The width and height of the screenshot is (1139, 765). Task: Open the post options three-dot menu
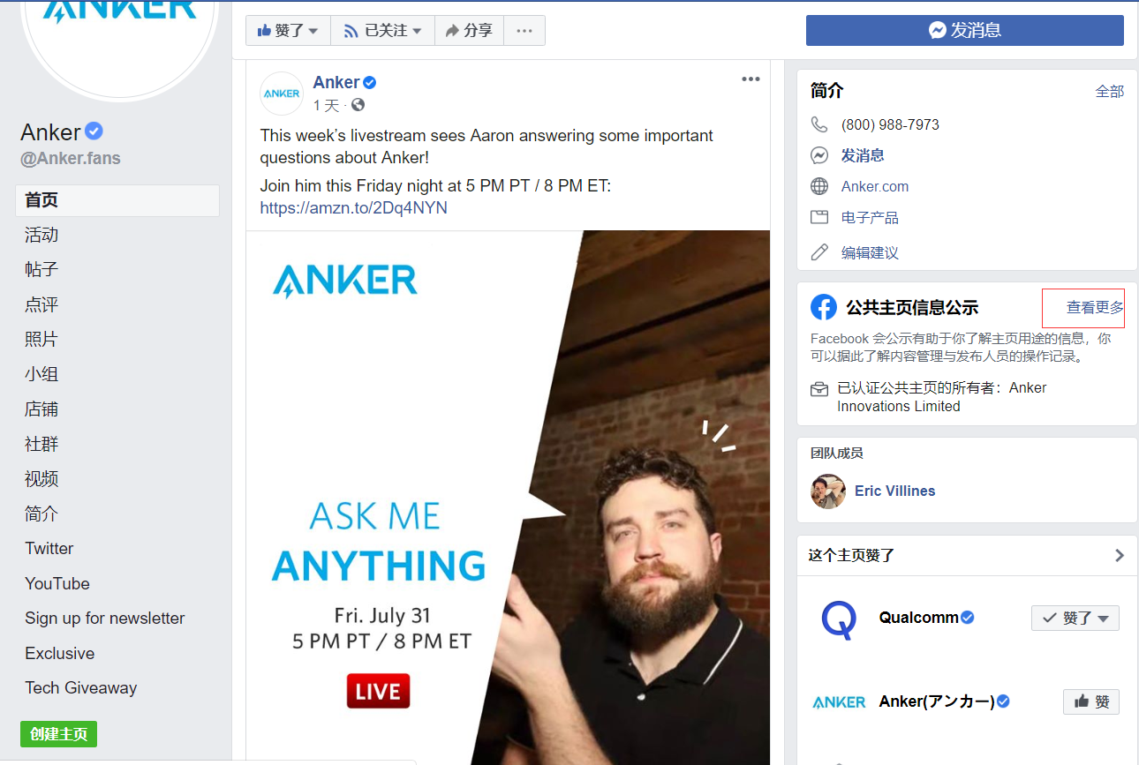click(x=751, y=79)
